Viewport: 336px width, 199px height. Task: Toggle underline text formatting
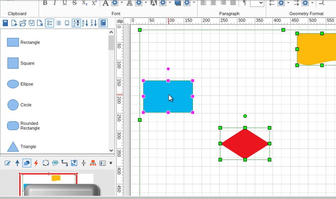(x=64, y=3)
